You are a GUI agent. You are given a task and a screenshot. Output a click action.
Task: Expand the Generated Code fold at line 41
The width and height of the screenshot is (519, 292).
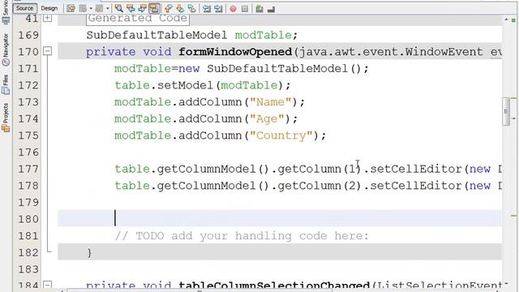(x=48, y=18)
